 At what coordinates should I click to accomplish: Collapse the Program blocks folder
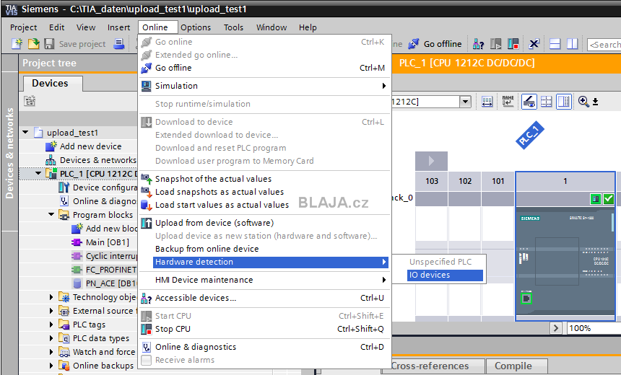click(x=51, y=214)
